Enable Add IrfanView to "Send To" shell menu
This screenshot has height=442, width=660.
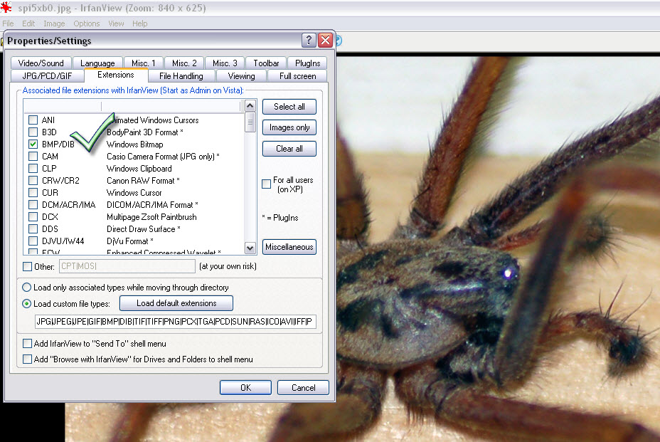pyautogui.click(x=27, y=344)
